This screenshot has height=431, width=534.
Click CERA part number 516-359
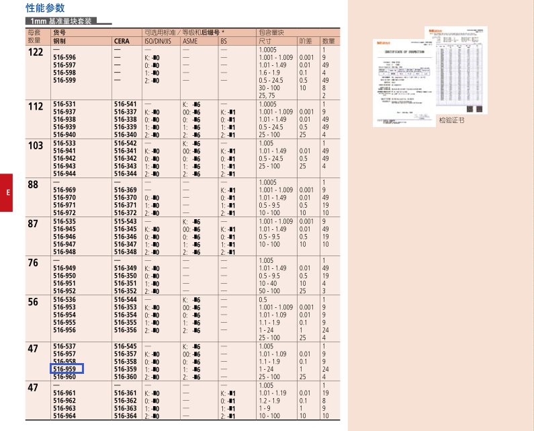click(x=126, y=369)
